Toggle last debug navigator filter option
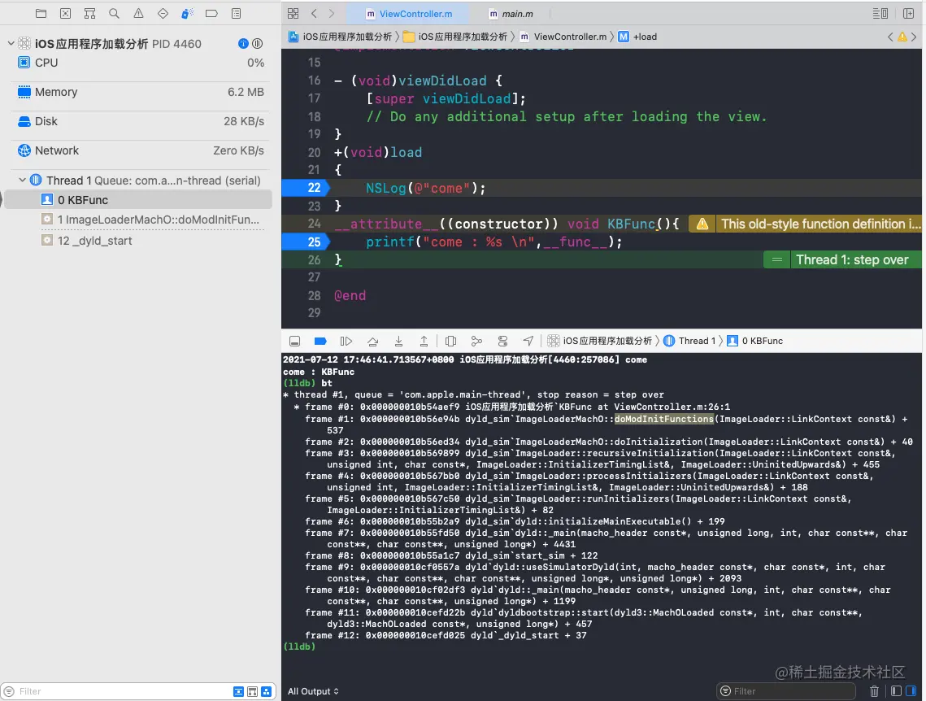This screenshot has width=926, height=701. (267, 691)
